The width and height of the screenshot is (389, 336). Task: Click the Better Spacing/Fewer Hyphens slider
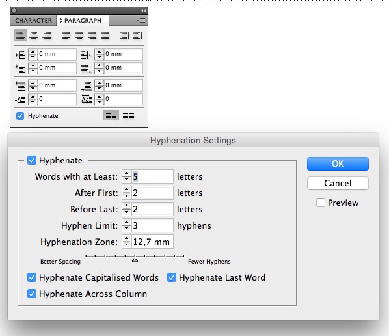coord(135,259)
